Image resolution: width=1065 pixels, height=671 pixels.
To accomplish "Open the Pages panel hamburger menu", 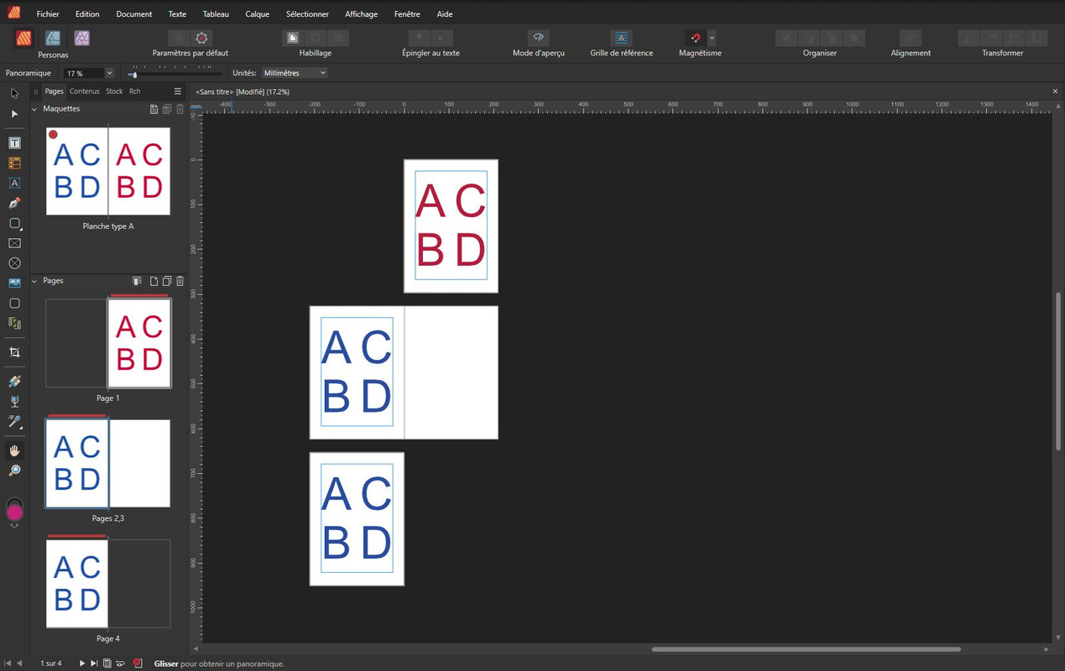I will tap(177, 91).
